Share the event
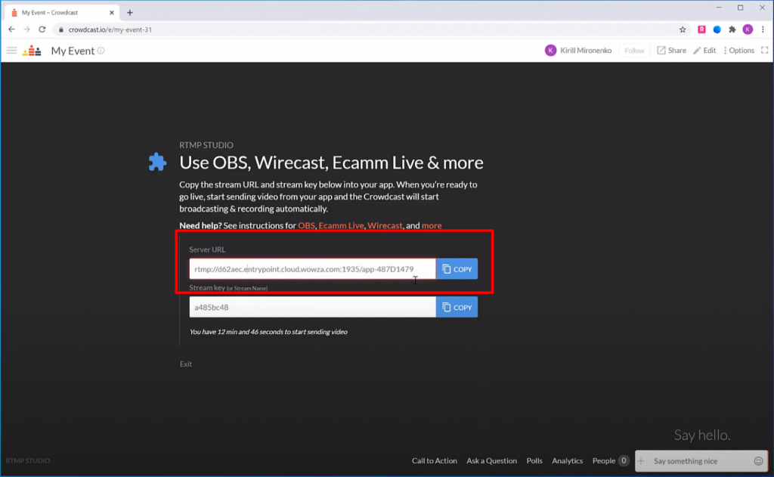The width and height of the screenshot is (774, 477). click(672, 51)
